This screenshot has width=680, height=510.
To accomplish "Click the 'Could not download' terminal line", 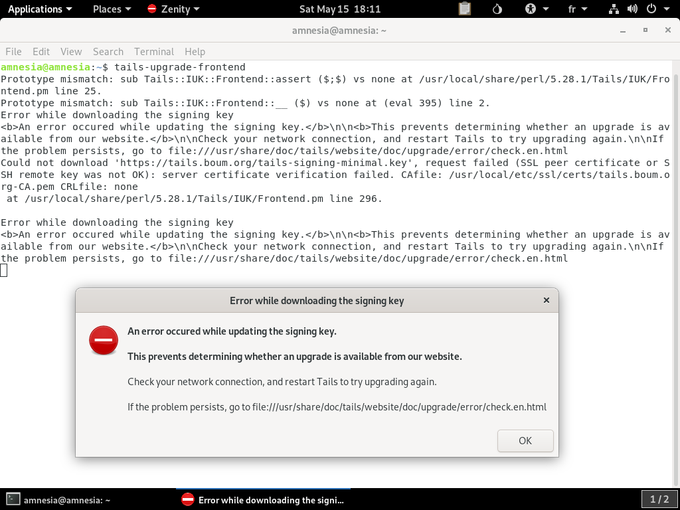I will 335,175.
